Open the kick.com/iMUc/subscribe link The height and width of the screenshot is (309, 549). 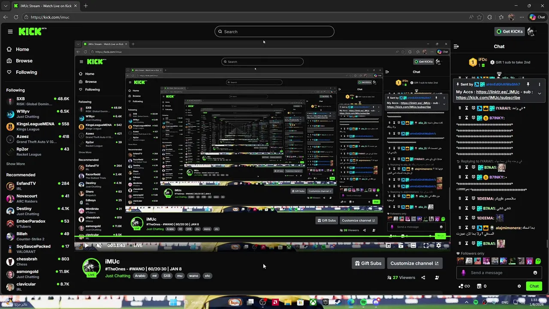click(488, 98)
